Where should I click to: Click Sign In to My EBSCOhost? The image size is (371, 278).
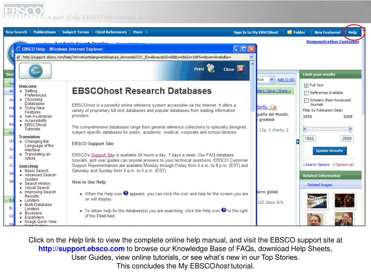click(x=256, y=32)
